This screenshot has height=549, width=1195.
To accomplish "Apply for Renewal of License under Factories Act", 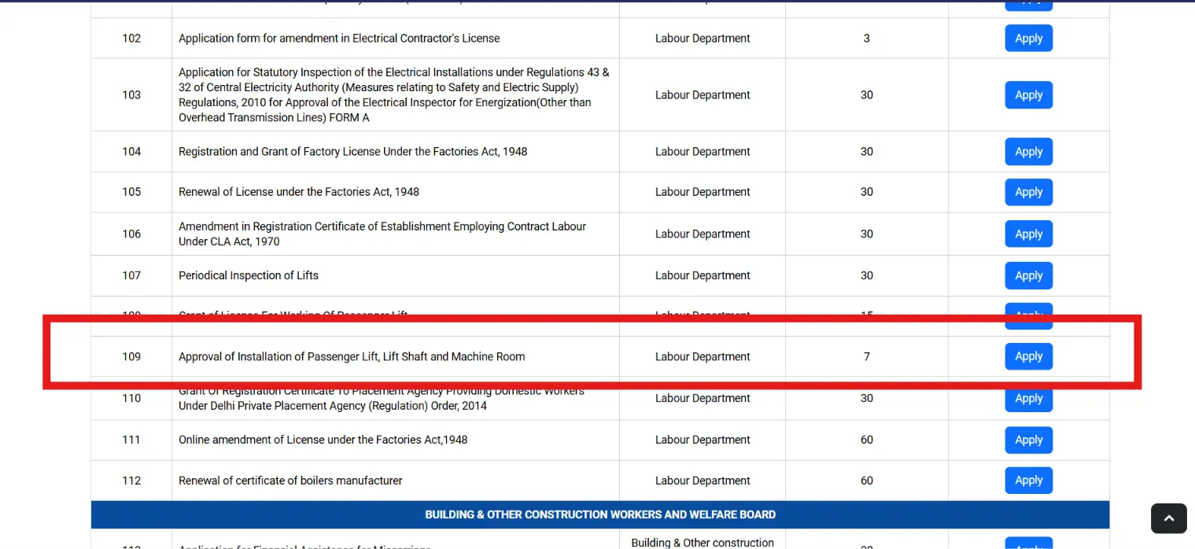I will click(1028, 192).
